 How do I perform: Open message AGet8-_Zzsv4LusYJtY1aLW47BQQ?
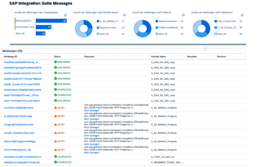click(x=22, y=84)
